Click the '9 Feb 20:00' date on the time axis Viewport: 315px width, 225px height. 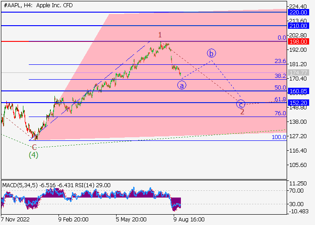(73, 220)
